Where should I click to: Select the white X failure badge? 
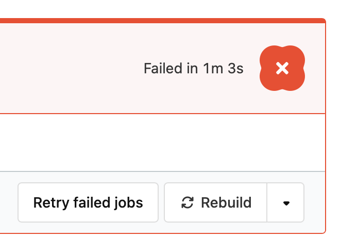pos(282,68)
